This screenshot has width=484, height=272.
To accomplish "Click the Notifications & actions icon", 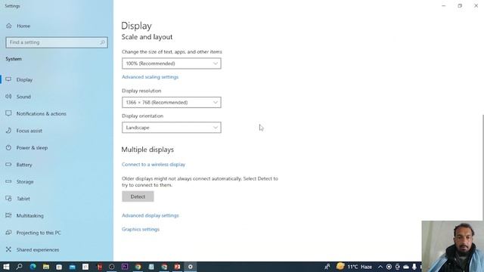I will coord(8,113).
